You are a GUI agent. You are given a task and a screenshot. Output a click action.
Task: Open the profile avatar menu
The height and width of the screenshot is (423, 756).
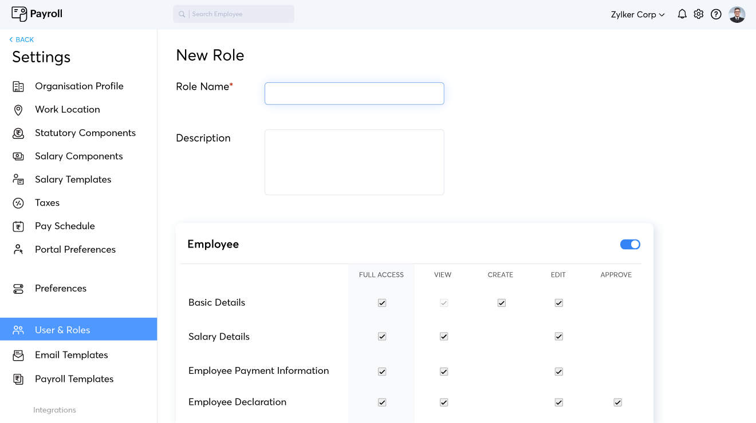(x=737, y=14)
